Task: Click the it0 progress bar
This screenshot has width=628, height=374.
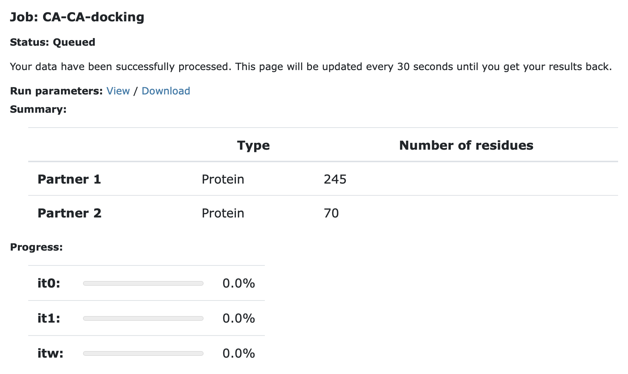Action: [143, 283]
